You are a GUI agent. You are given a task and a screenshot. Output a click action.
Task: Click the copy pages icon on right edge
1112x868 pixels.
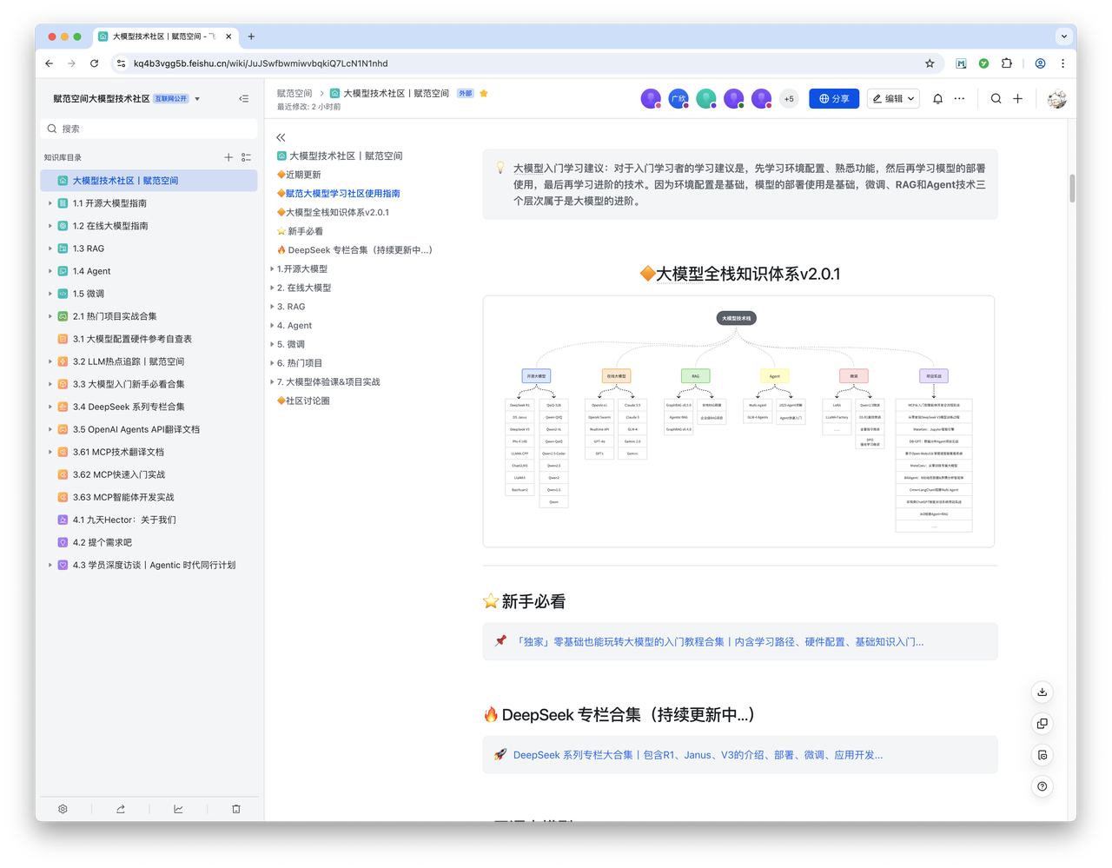[x=1042, y=723]
